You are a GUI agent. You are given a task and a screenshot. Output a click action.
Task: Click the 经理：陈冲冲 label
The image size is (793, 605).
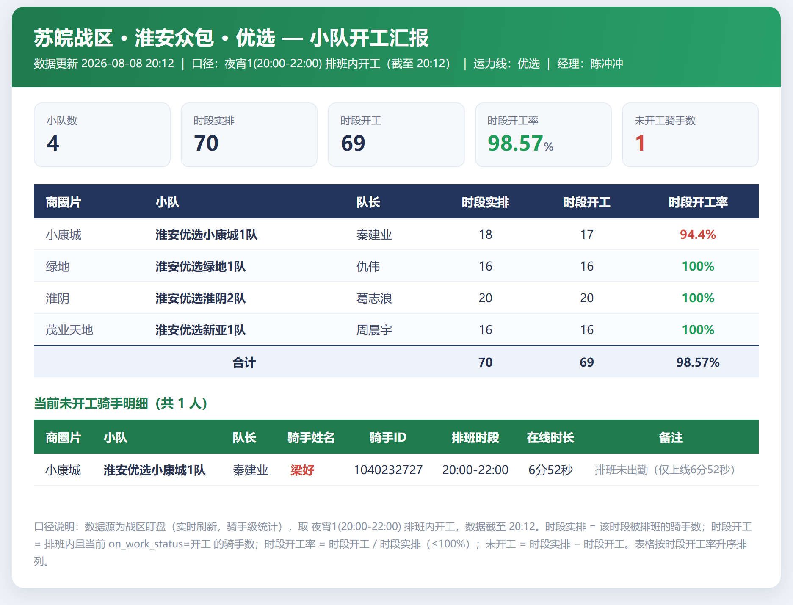coord(590,64)
